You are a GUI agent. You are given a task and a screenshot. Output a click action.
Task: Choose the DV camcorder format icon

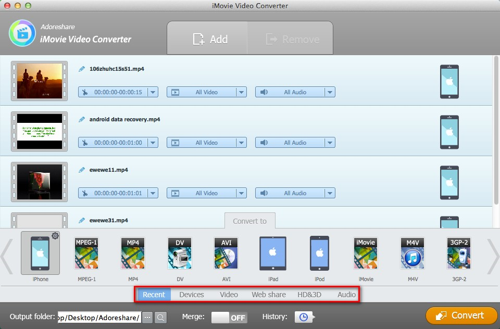[180, 254]
